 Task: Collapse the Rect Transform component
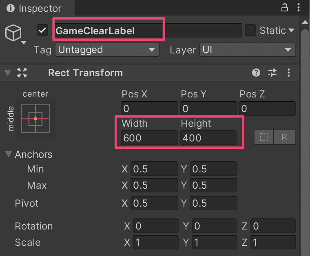tap(8, 73)
